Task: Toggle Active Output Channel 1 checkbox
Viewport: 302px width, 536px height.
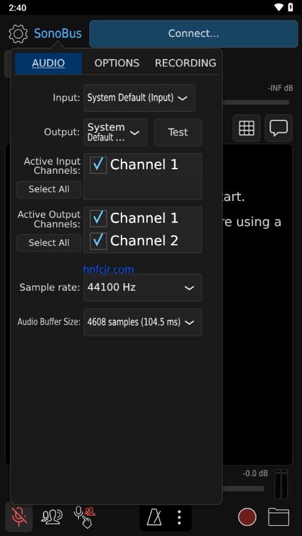Action: coord(98,218)
